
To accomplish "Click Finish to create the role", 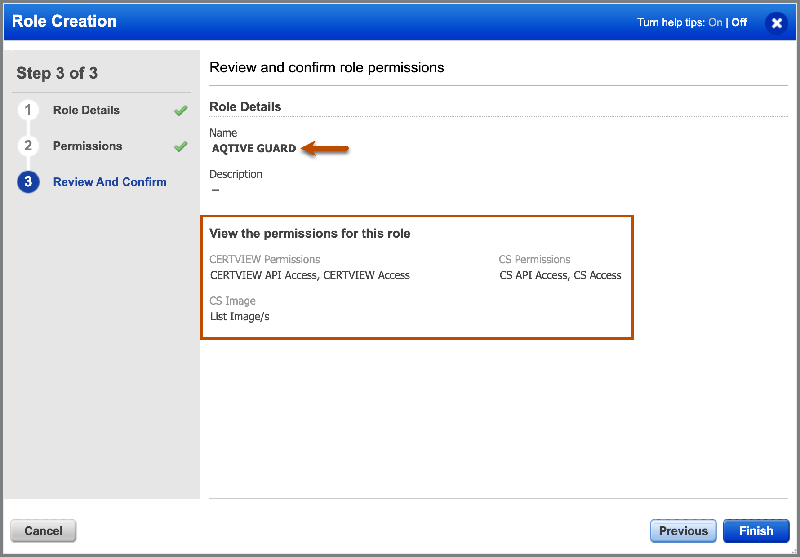I will coord(756,531).
